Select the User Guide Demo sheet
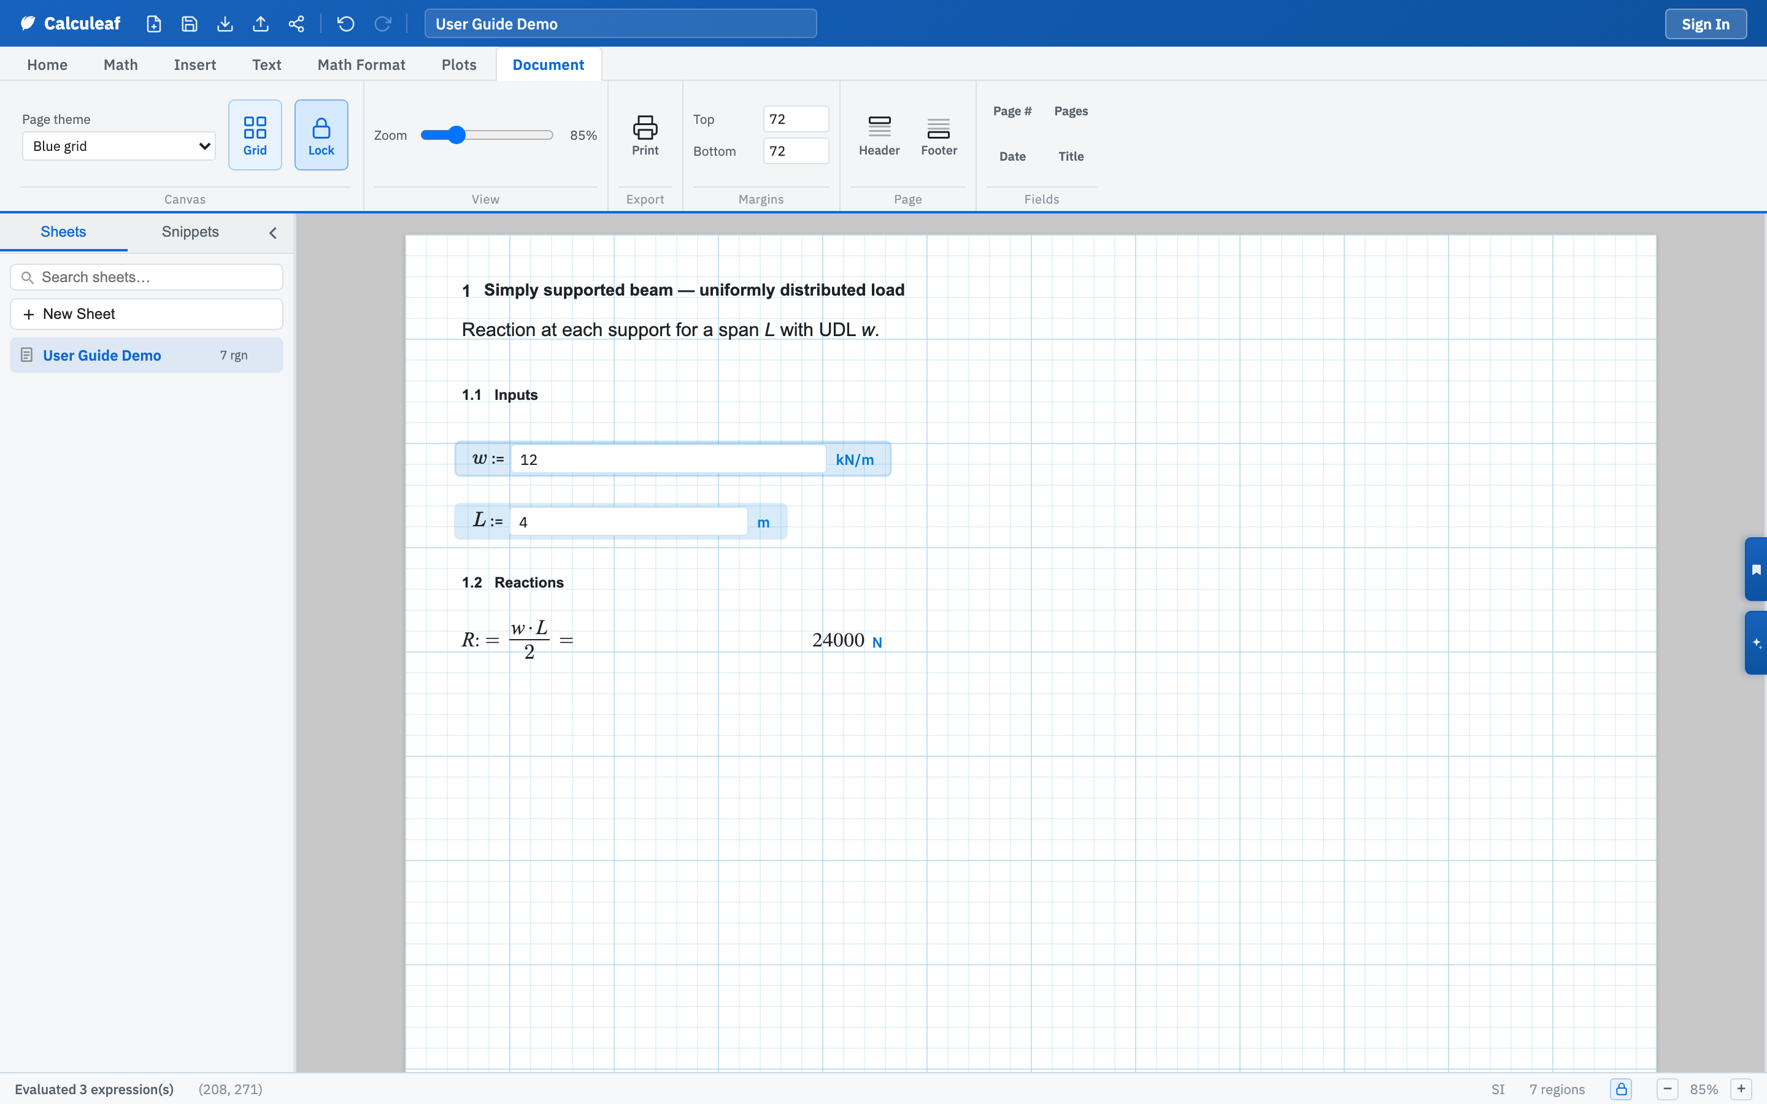Viewport: 1767px width, 1104px height. tap(147, 356)
